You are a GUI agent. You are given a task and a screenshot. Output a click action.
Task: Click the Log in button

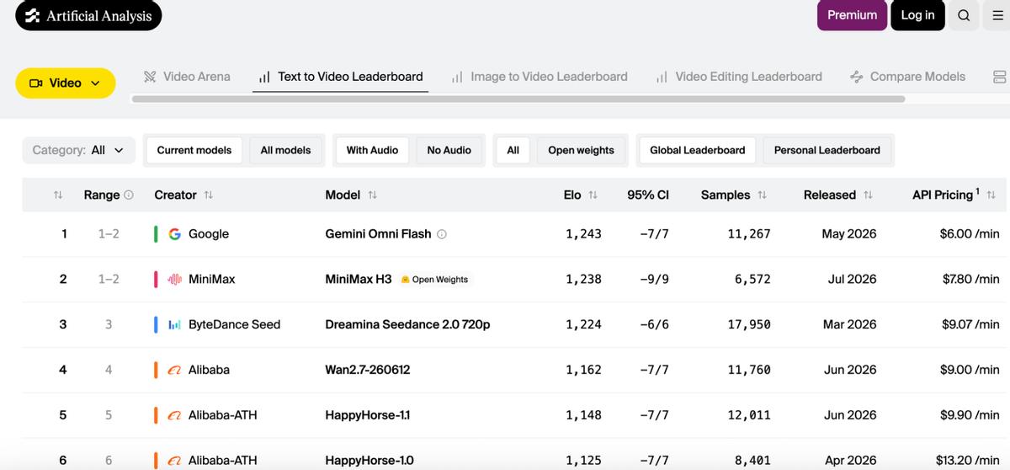coord(917,15)
